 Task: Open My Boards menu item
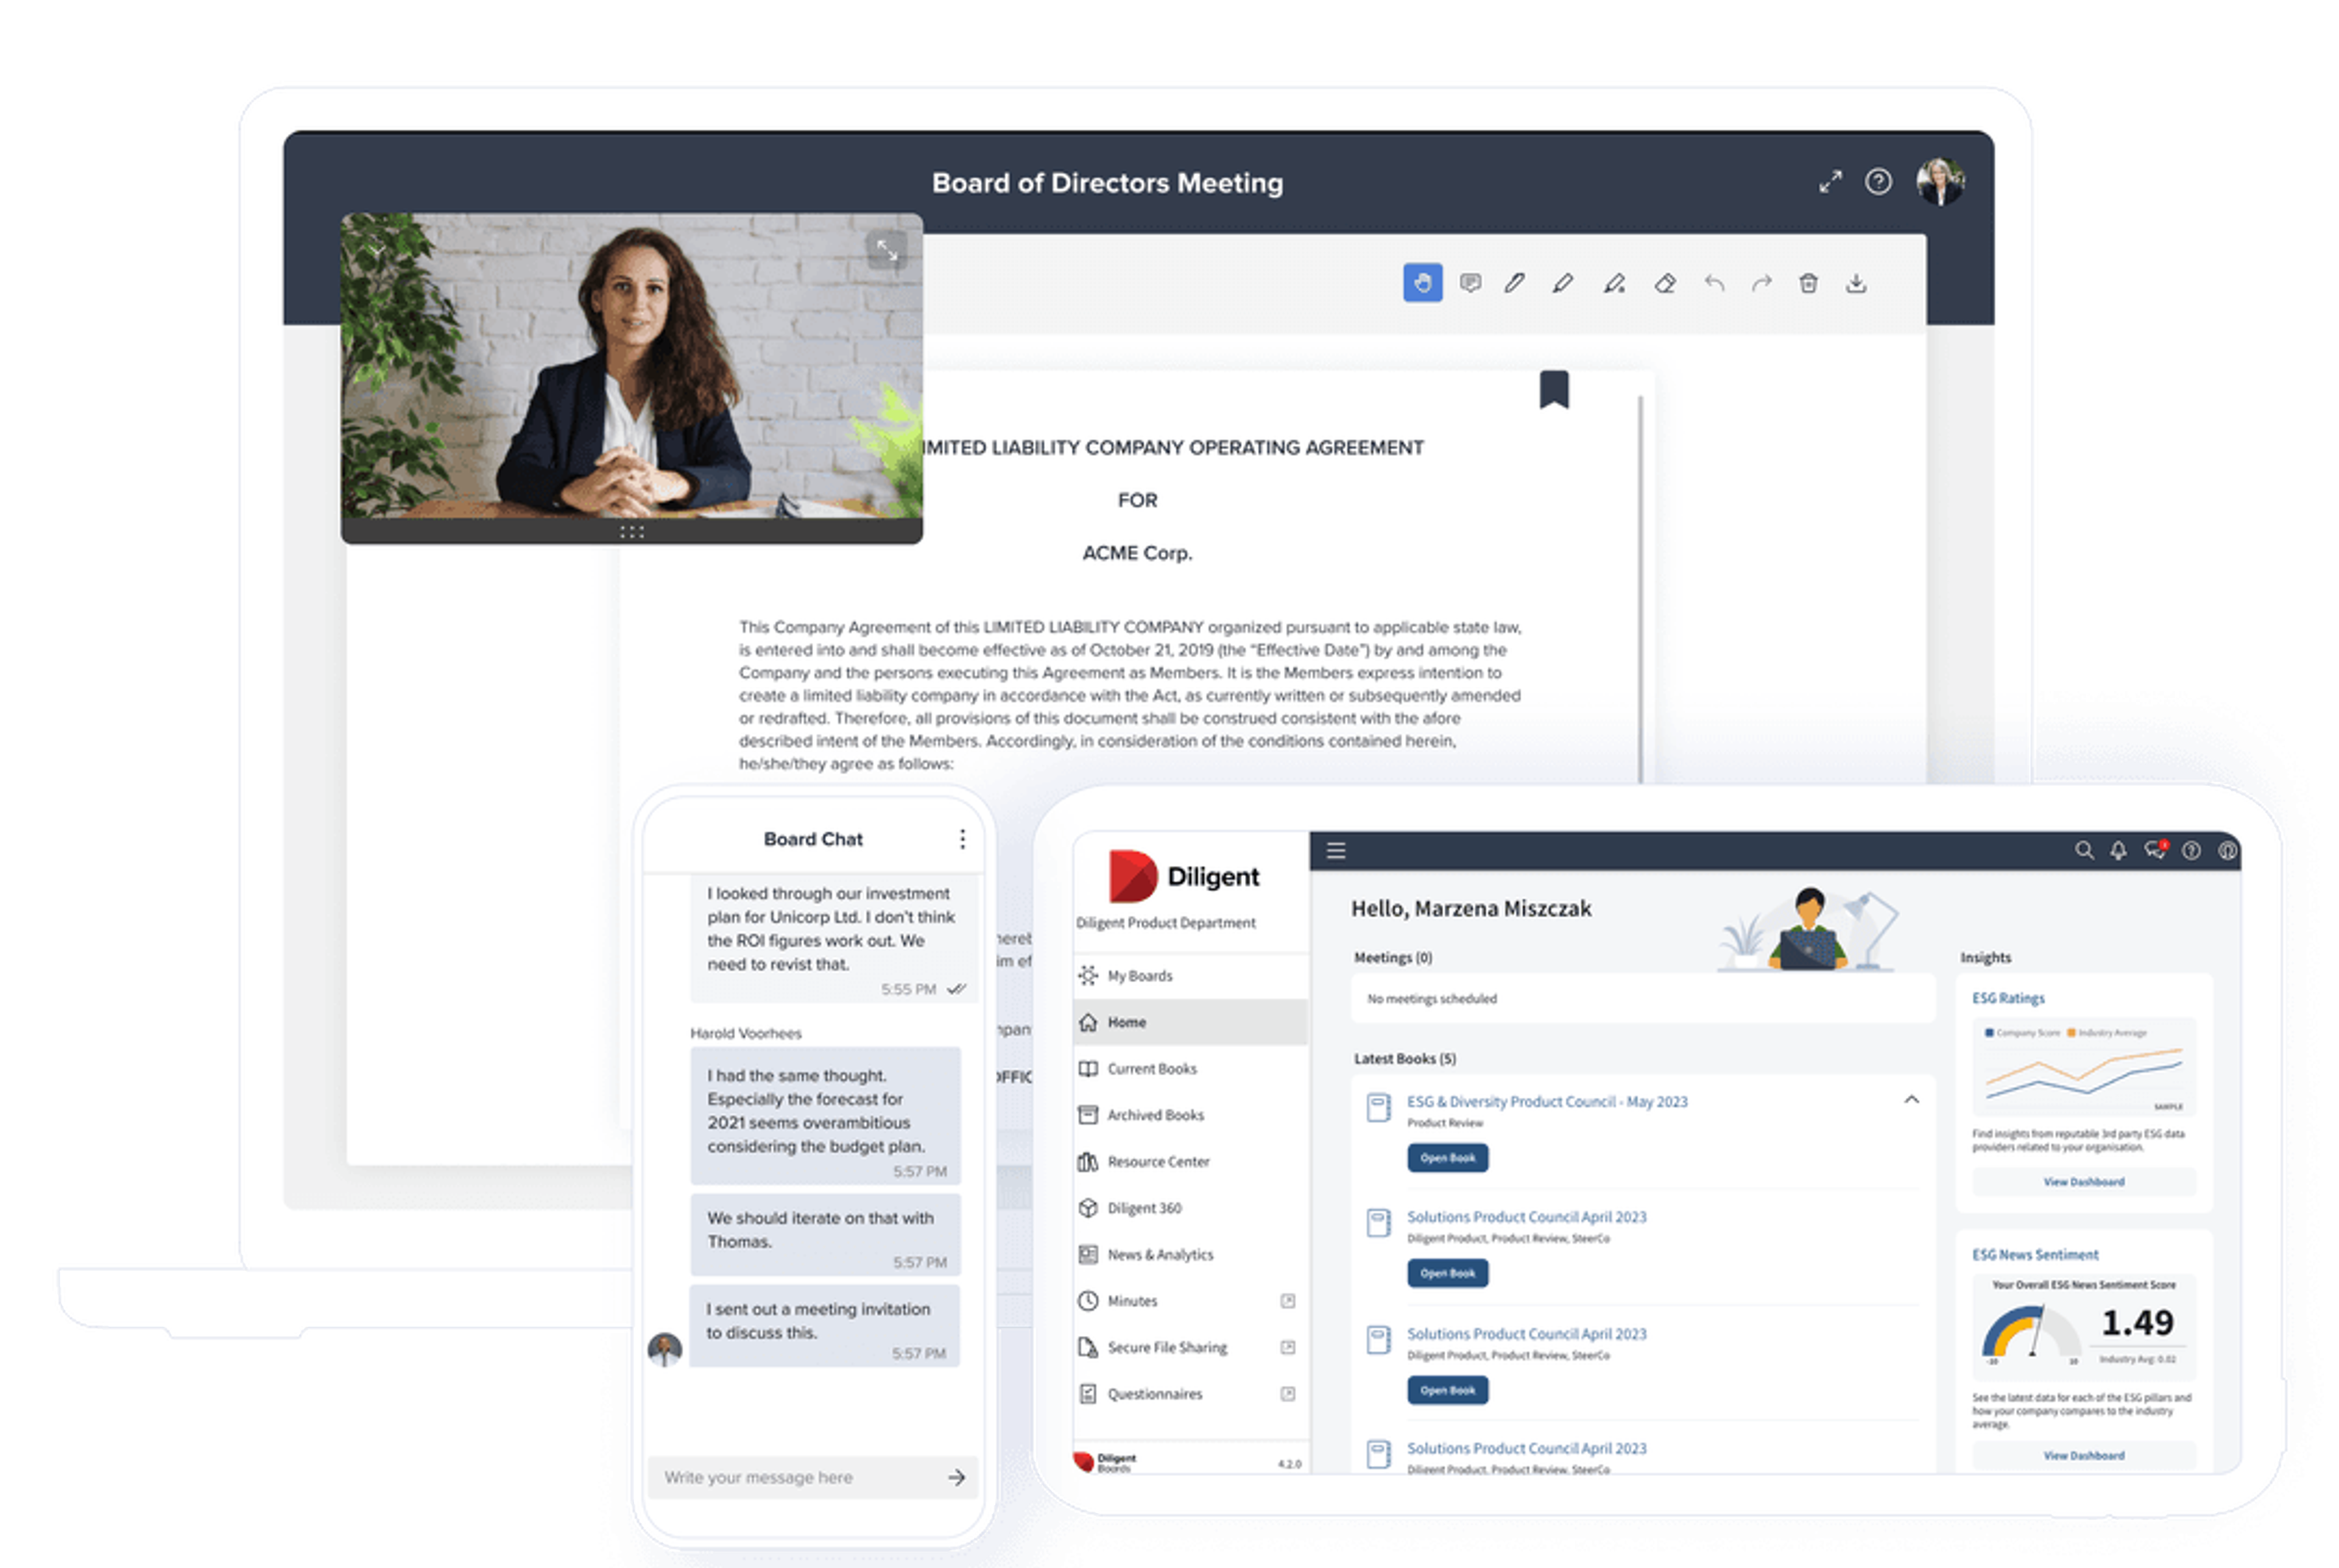click(x=1189, y=976)
